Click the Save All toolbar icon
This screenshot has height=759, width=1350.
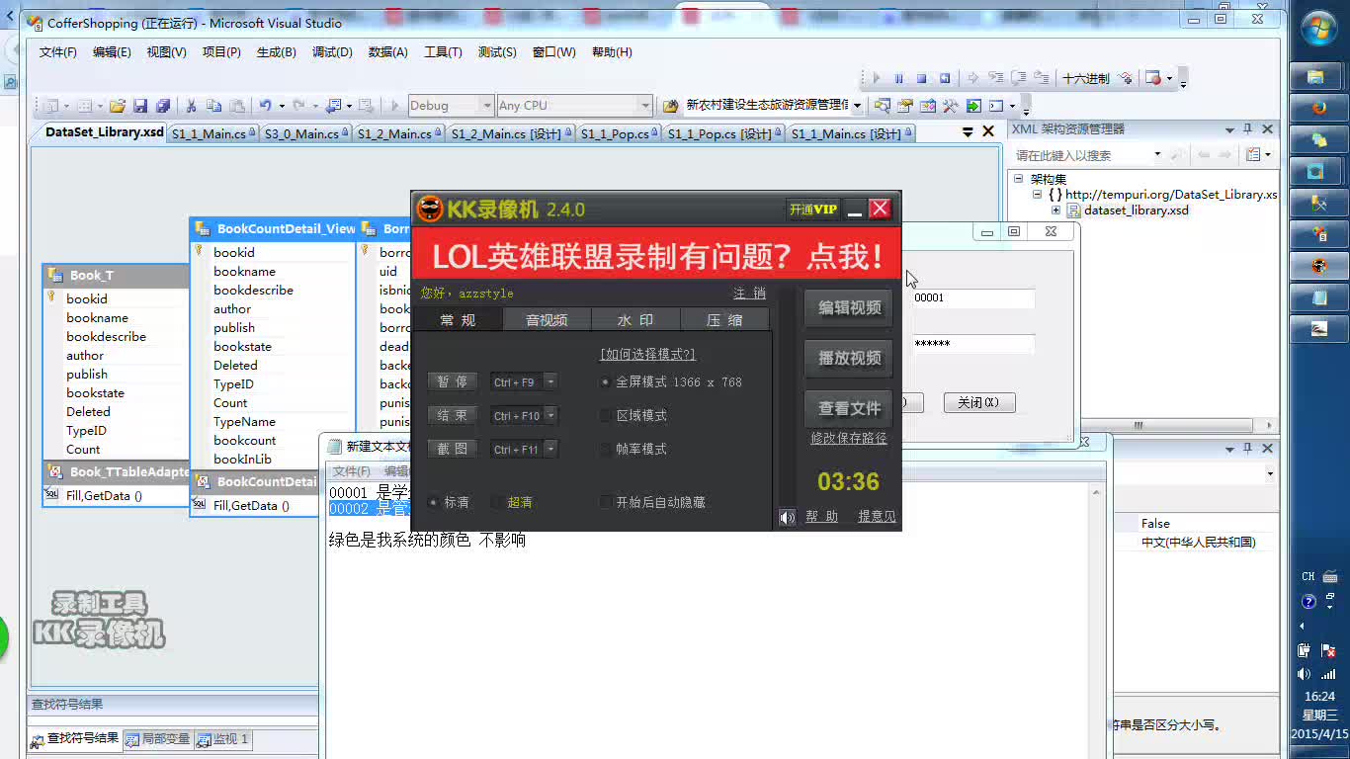(x=163, y=106)
